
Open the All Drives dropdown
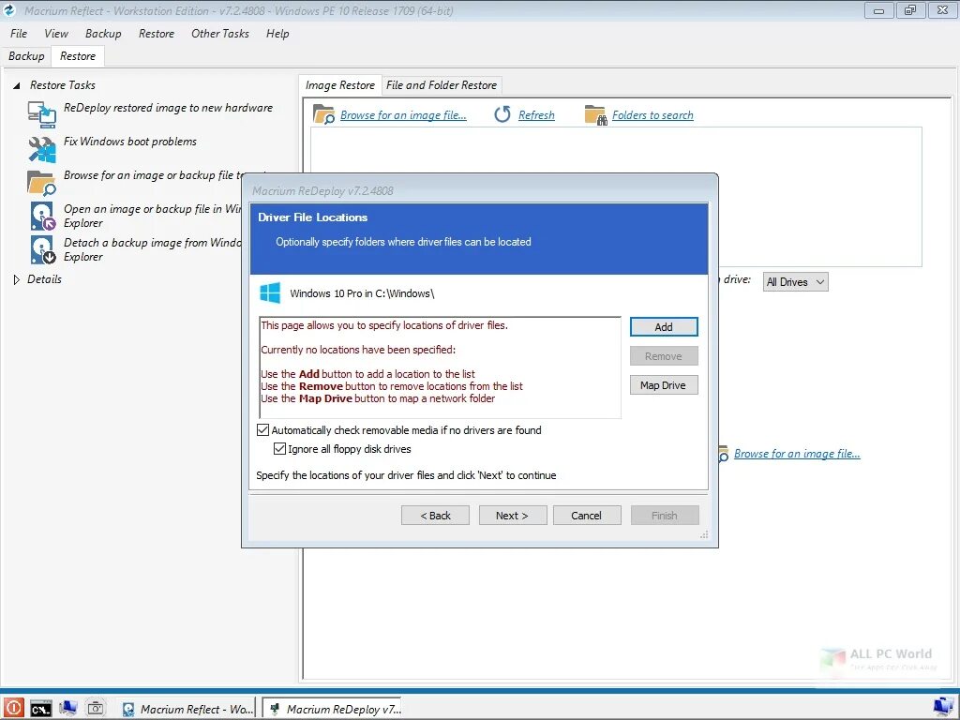pyautogui.click(x=795, y=282)
